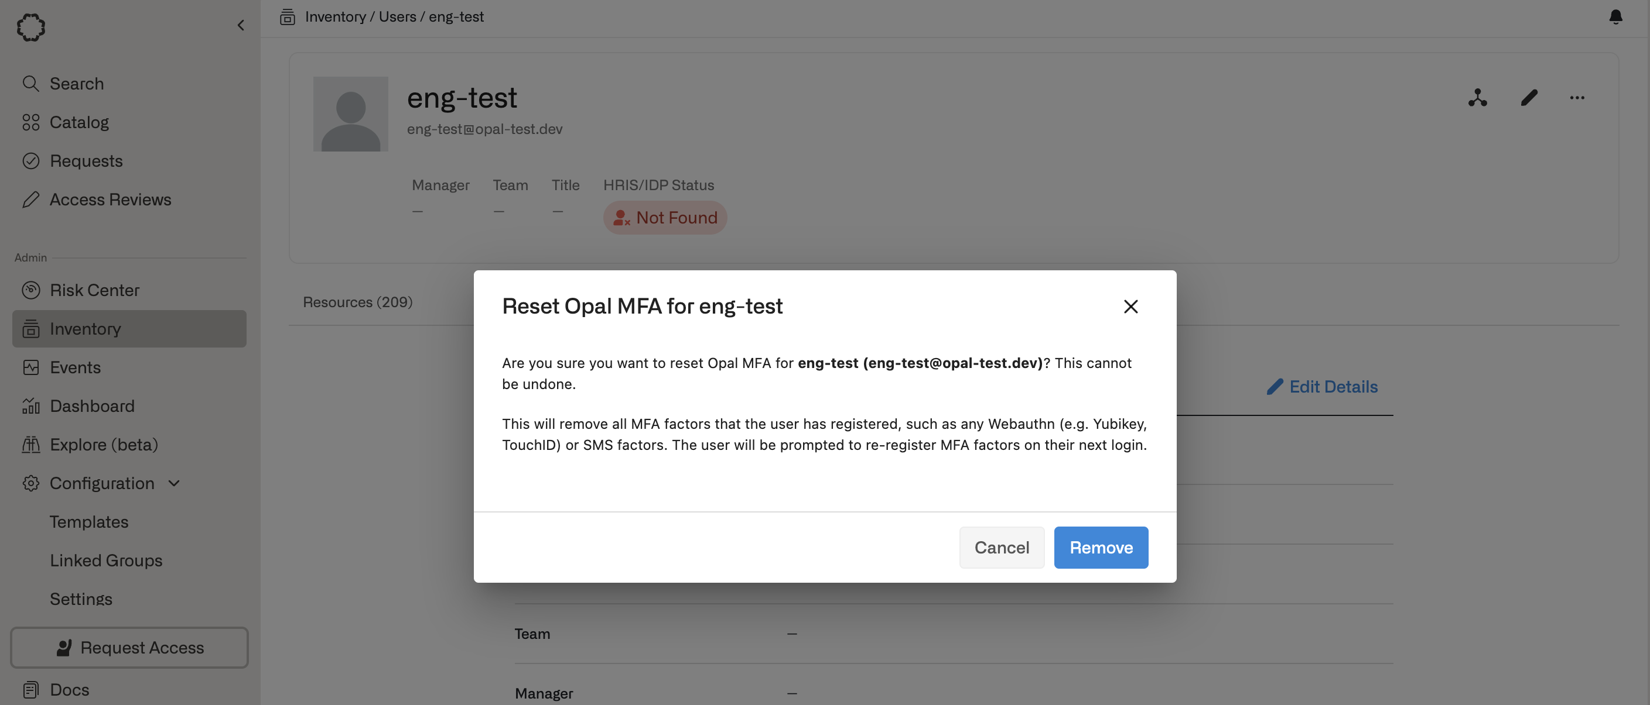Screen dimensions: 1650x705
Task: Click the eng-test user avatar thumbnail
Action: tap(350, 115)
